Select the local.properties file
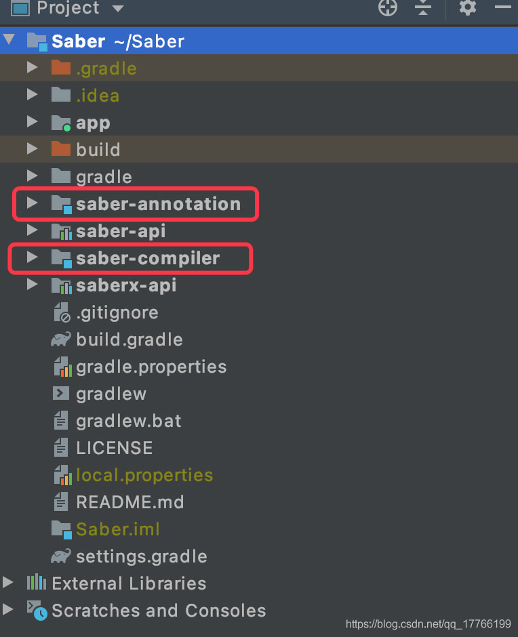The width and height of the screenshot is (518, 637). tap(144, 475)
